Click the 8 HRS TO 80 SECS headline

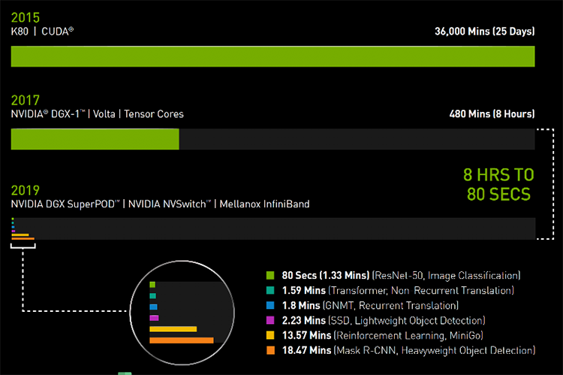tap(498, 184)
